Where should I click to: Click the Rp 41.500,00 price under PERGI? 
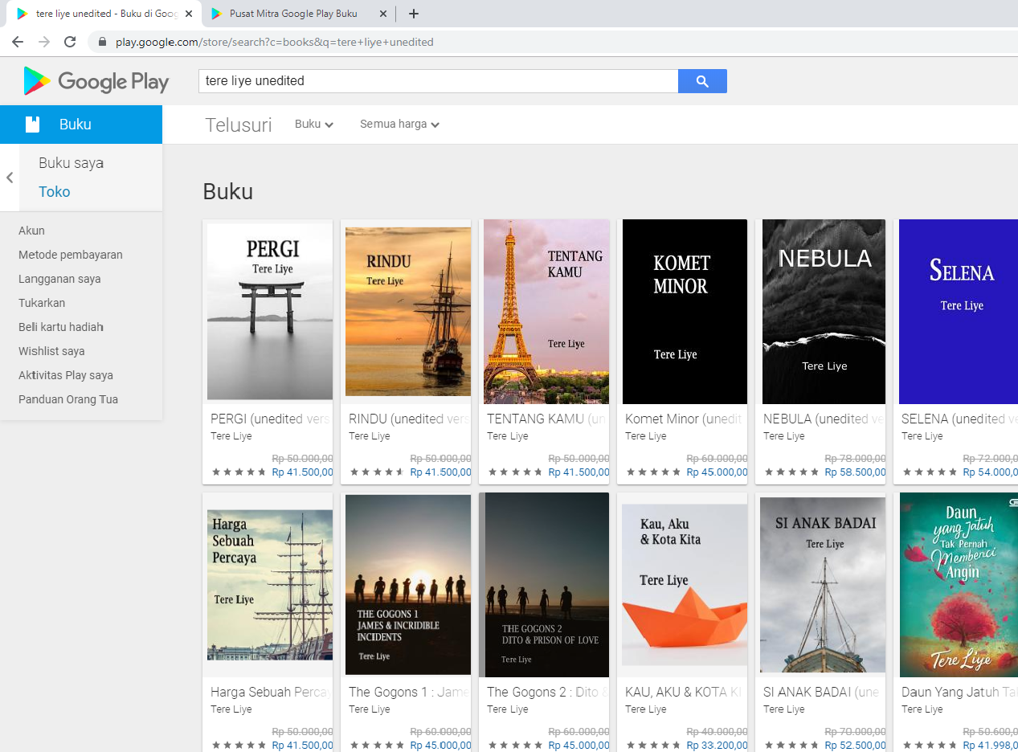pos(302,472)
